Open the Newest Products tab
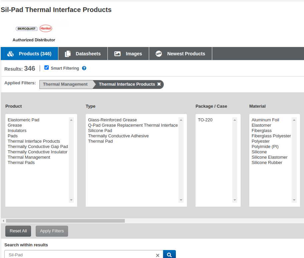304x258 pixels. pos(180,54)
